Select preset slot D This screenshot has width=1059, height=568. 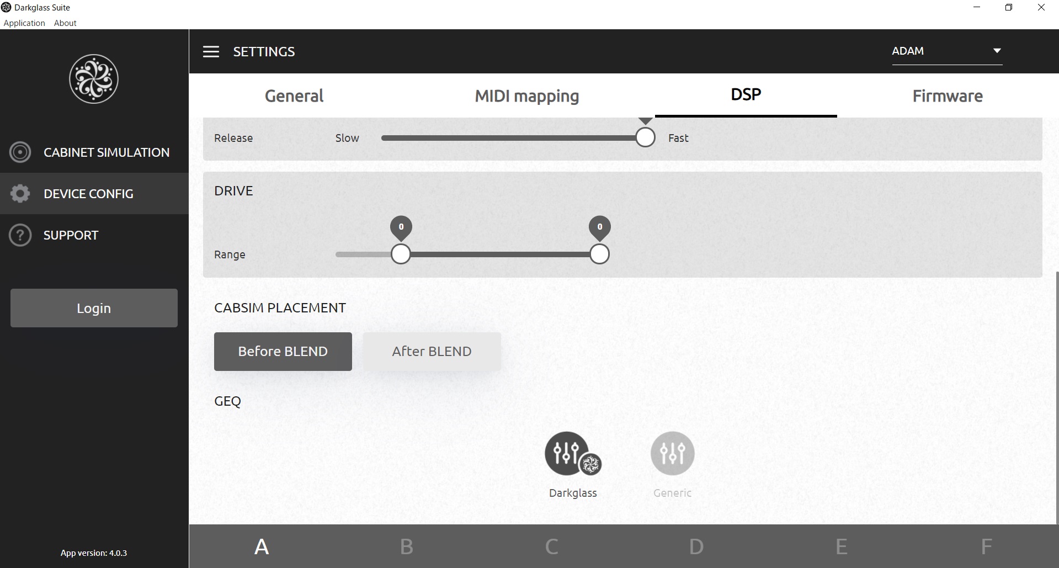(x=696, y=546)
